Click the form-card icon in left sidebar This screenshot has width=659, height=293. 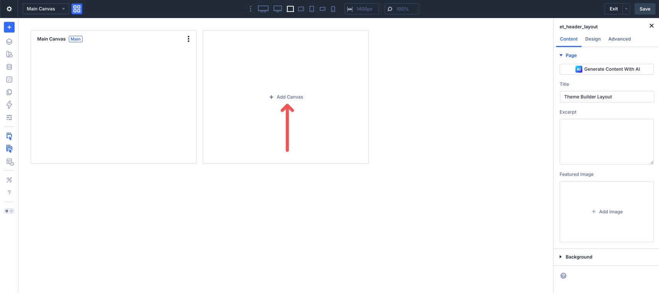pyautogui.click(x=9, y=79)
